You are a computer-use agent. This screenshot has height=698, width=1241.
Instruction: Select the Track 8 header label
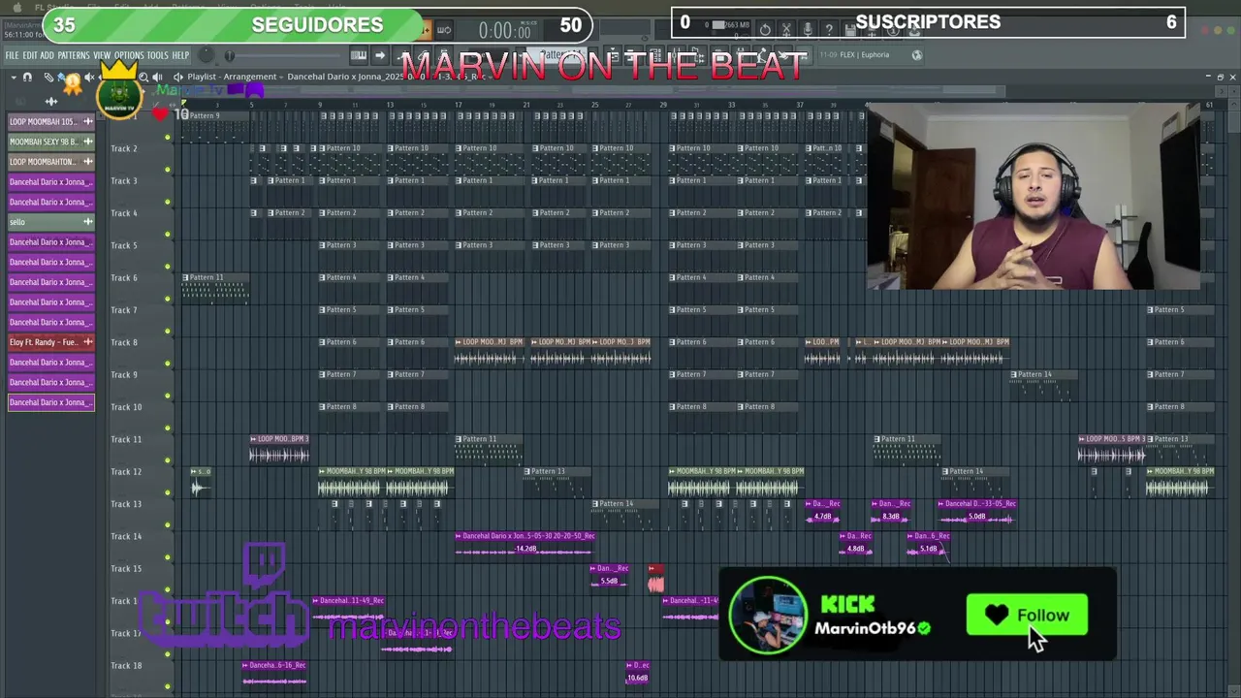click(124, 342)
